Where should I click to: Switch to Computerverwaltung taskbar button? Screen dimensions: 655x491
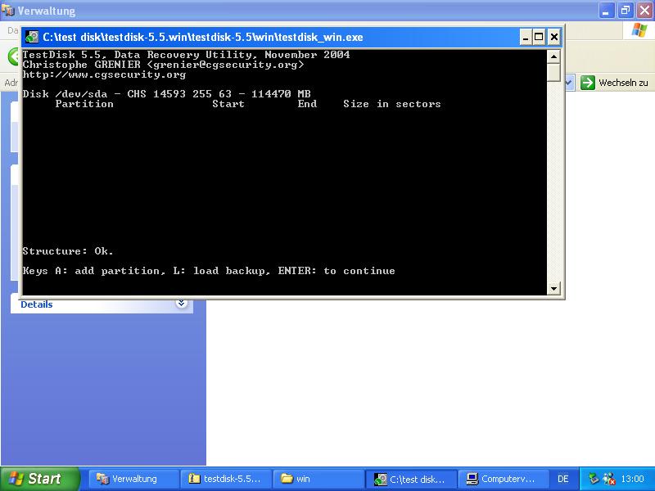tap(503, 479)
